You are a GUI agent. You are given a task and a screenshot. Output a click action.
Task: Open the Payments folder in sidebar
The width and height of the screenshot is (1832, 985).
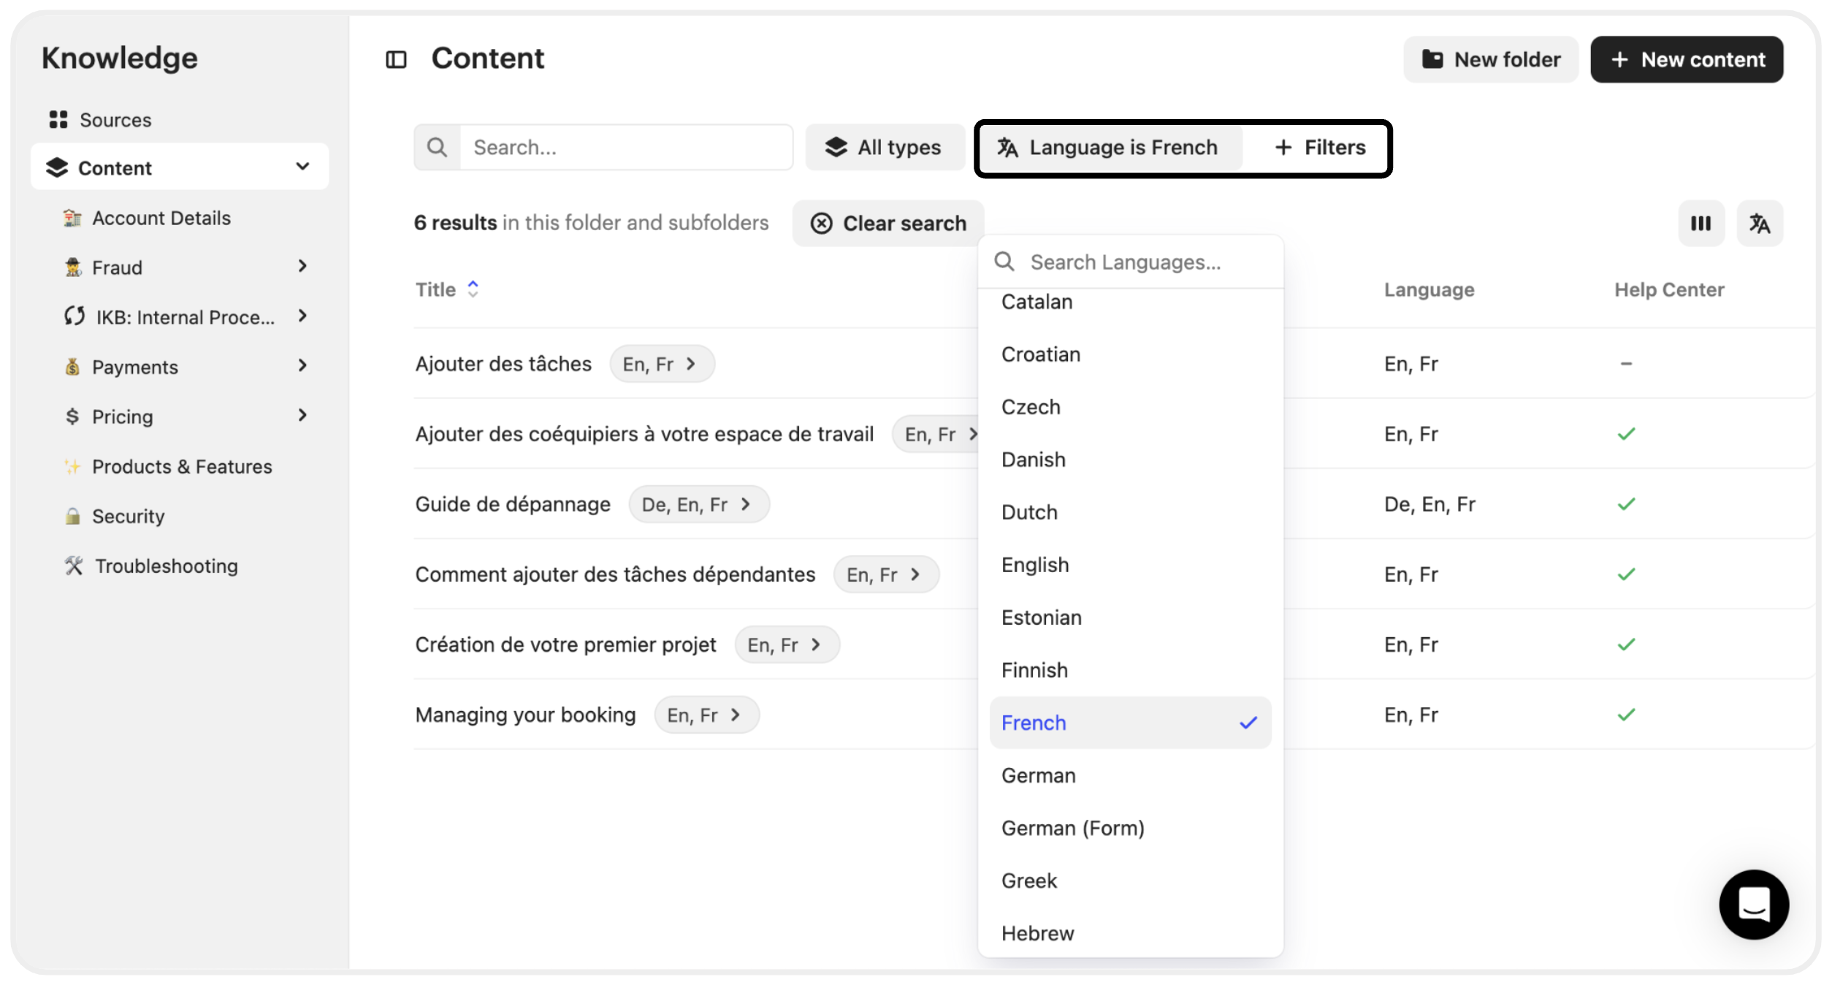point(134,367)
